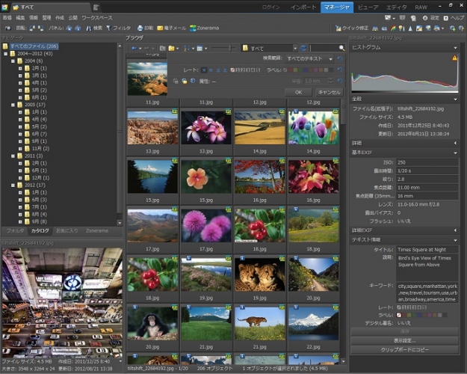This screenshot has width=467, height=374.
Task: Open the インポート tab
Action: 303,7
